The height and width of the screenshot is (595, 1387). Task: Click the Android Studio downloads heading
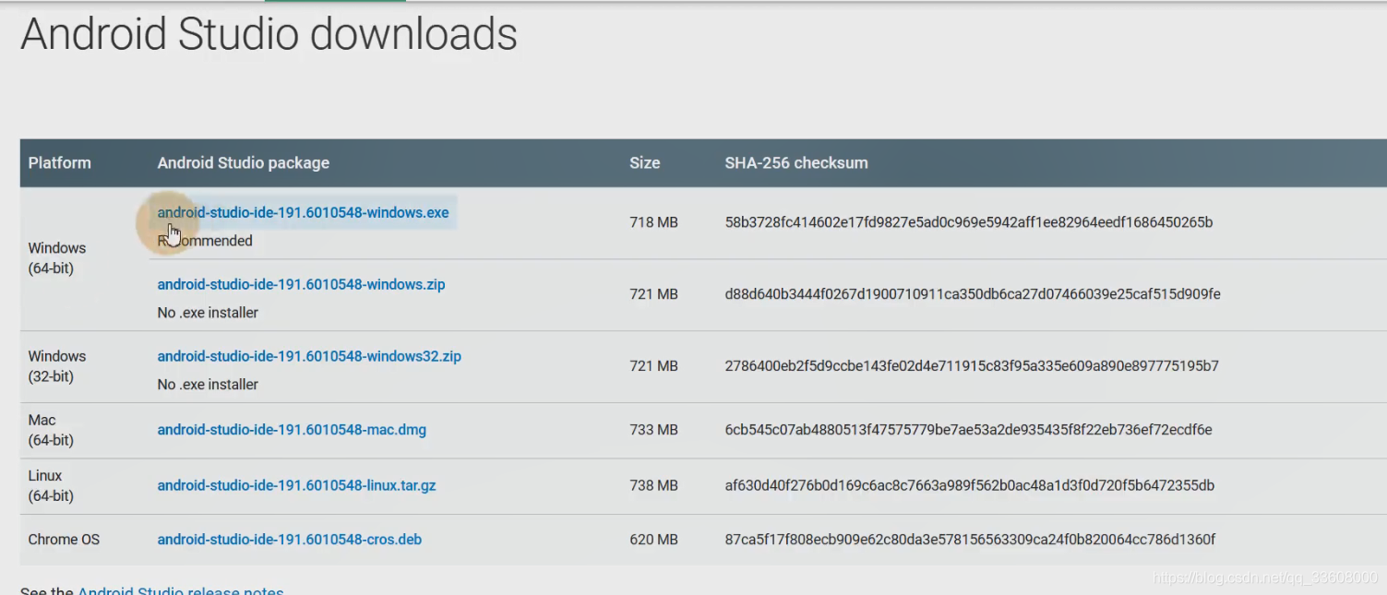click(x=269, y=34)
